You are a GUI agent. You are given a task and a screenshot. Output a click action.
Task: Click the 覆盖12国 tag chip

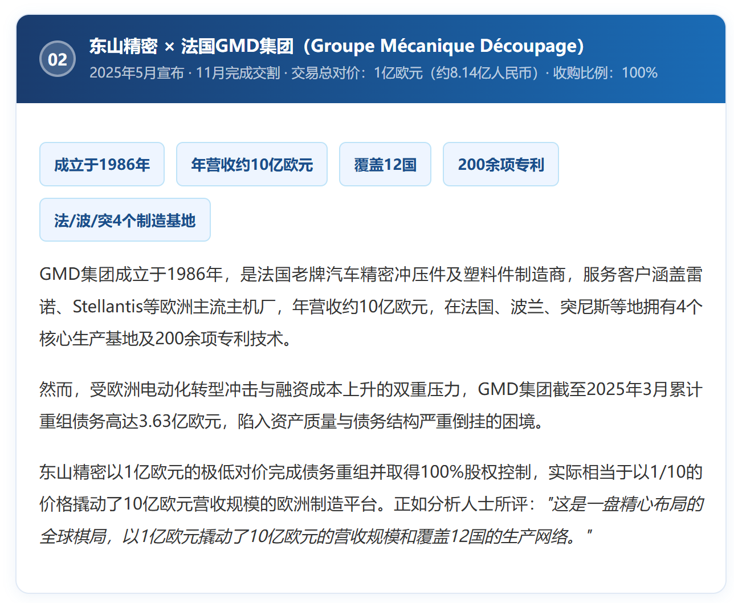pos(385,165)
